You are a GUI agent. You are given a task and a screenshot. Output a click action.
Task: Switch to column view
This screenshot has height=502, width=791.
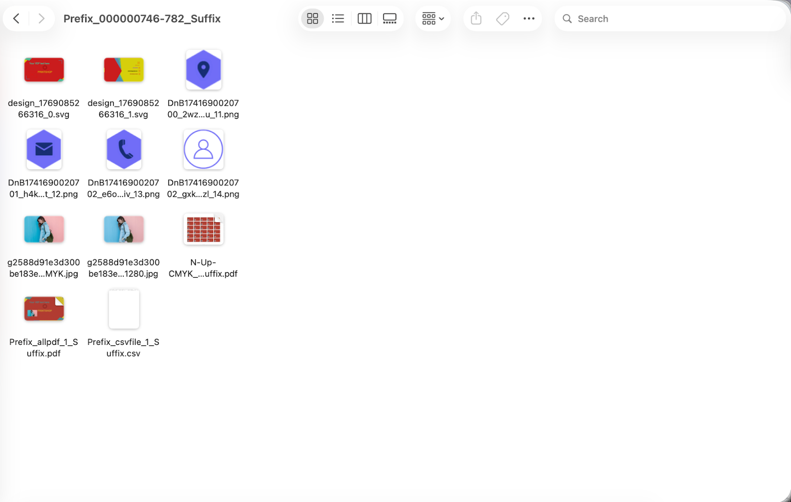(364, 19)
